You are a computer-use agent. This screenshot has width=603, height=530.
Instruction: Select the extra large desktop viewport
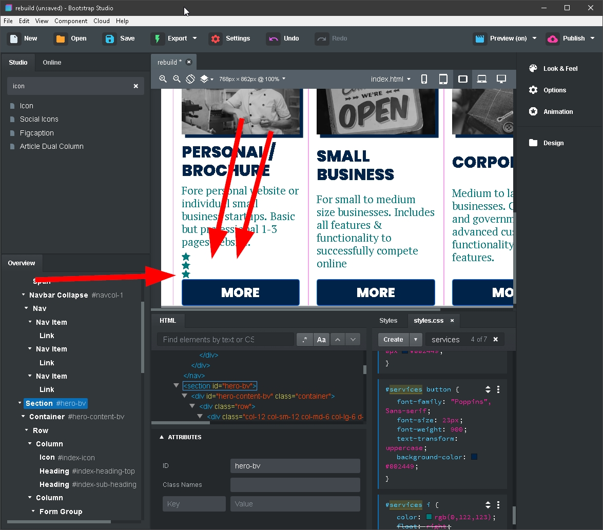pyautogui.click(x=501, y=79)
